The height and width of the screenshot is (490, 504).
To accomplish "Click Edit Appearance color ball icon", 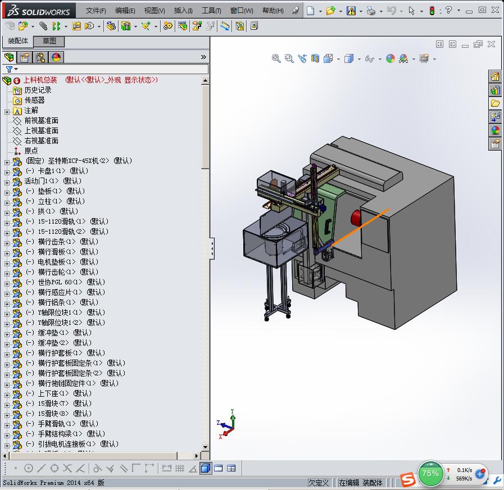I will 390,58.
